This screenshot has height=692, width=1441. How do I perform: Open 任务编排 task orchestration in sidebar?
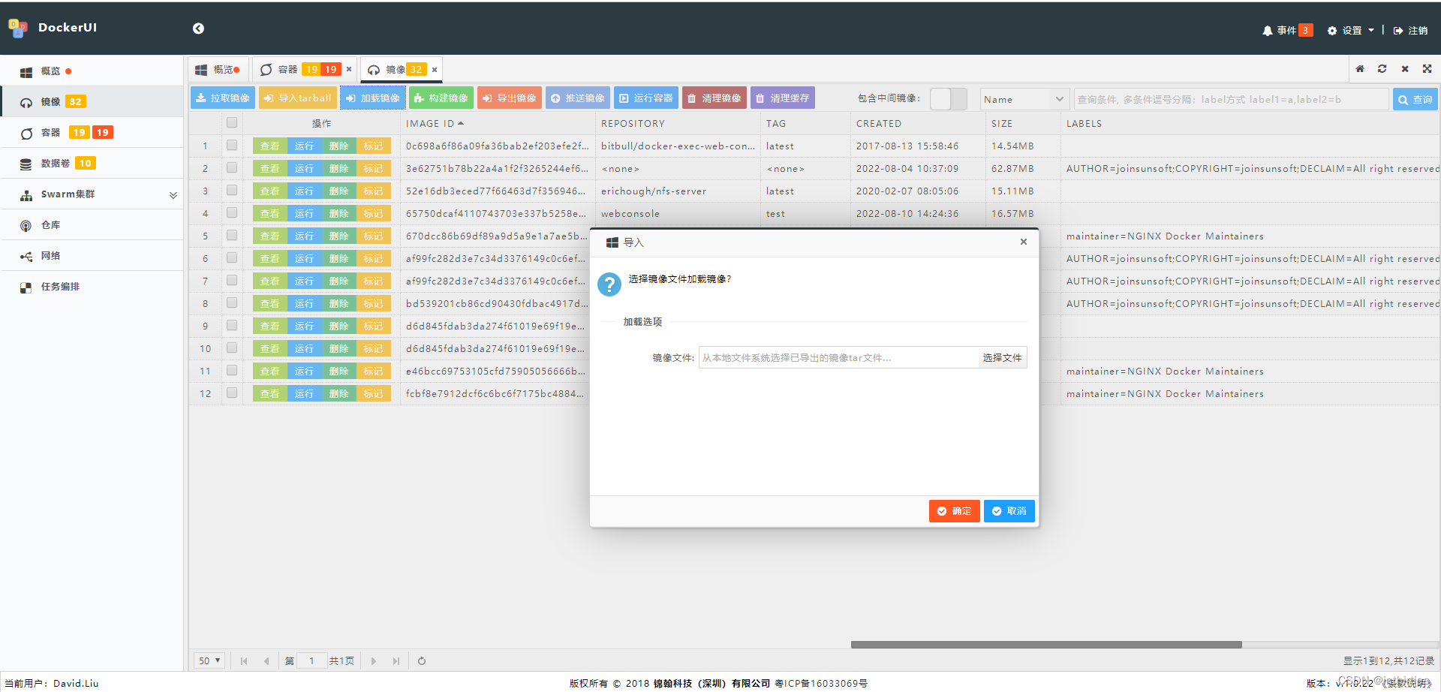92,287
